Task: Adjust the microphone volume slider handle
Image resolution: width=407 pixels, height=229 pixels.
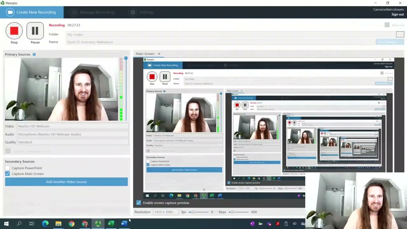Action: click(x=126, y=58)
